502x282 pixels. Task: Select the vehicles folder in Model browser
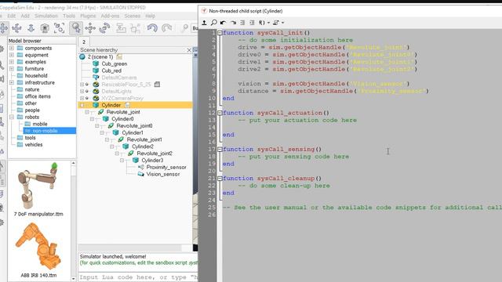pos(34,144)
